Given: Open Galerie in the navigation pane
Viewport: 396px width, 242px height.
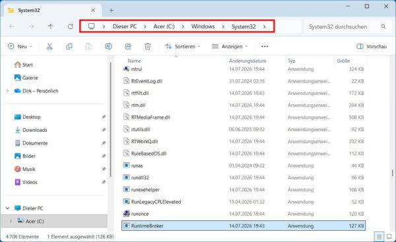Looking at the screenshot, I should [26, 78].
